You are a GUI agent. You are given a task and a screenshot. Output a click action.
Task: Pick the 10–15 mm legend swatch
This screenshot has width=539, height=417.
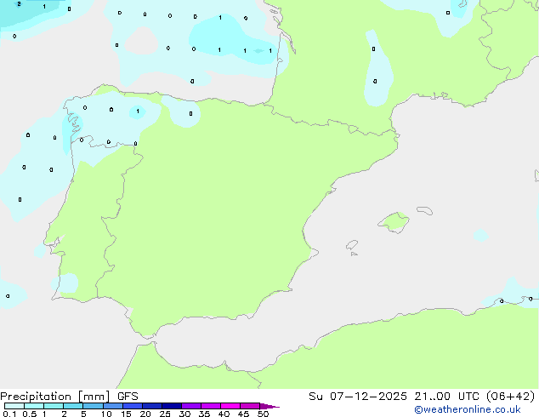click(x=112, y=406)
